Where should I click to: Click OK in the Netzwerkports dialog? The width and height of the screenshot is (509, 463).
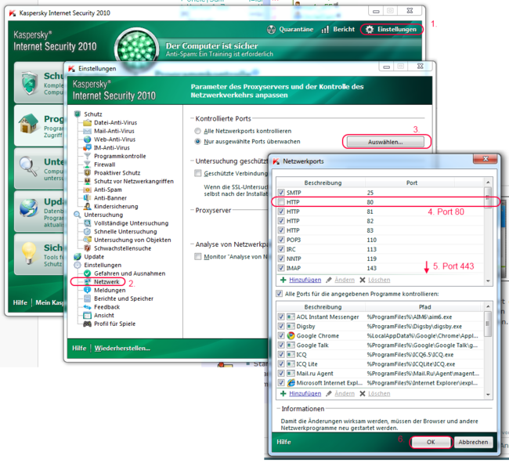click(431, 442)
